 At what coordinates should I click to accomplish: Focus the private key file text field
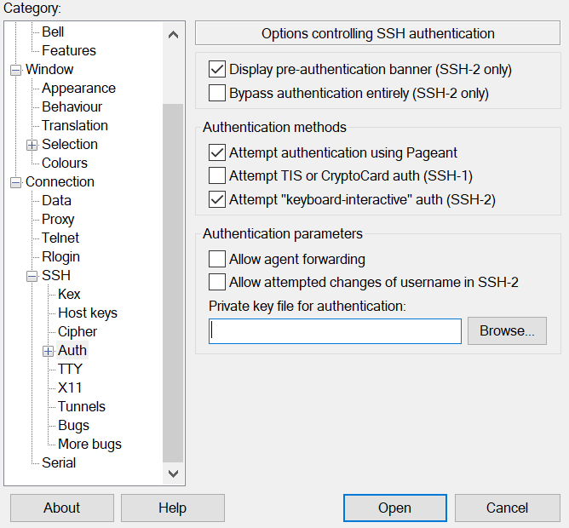335,331
